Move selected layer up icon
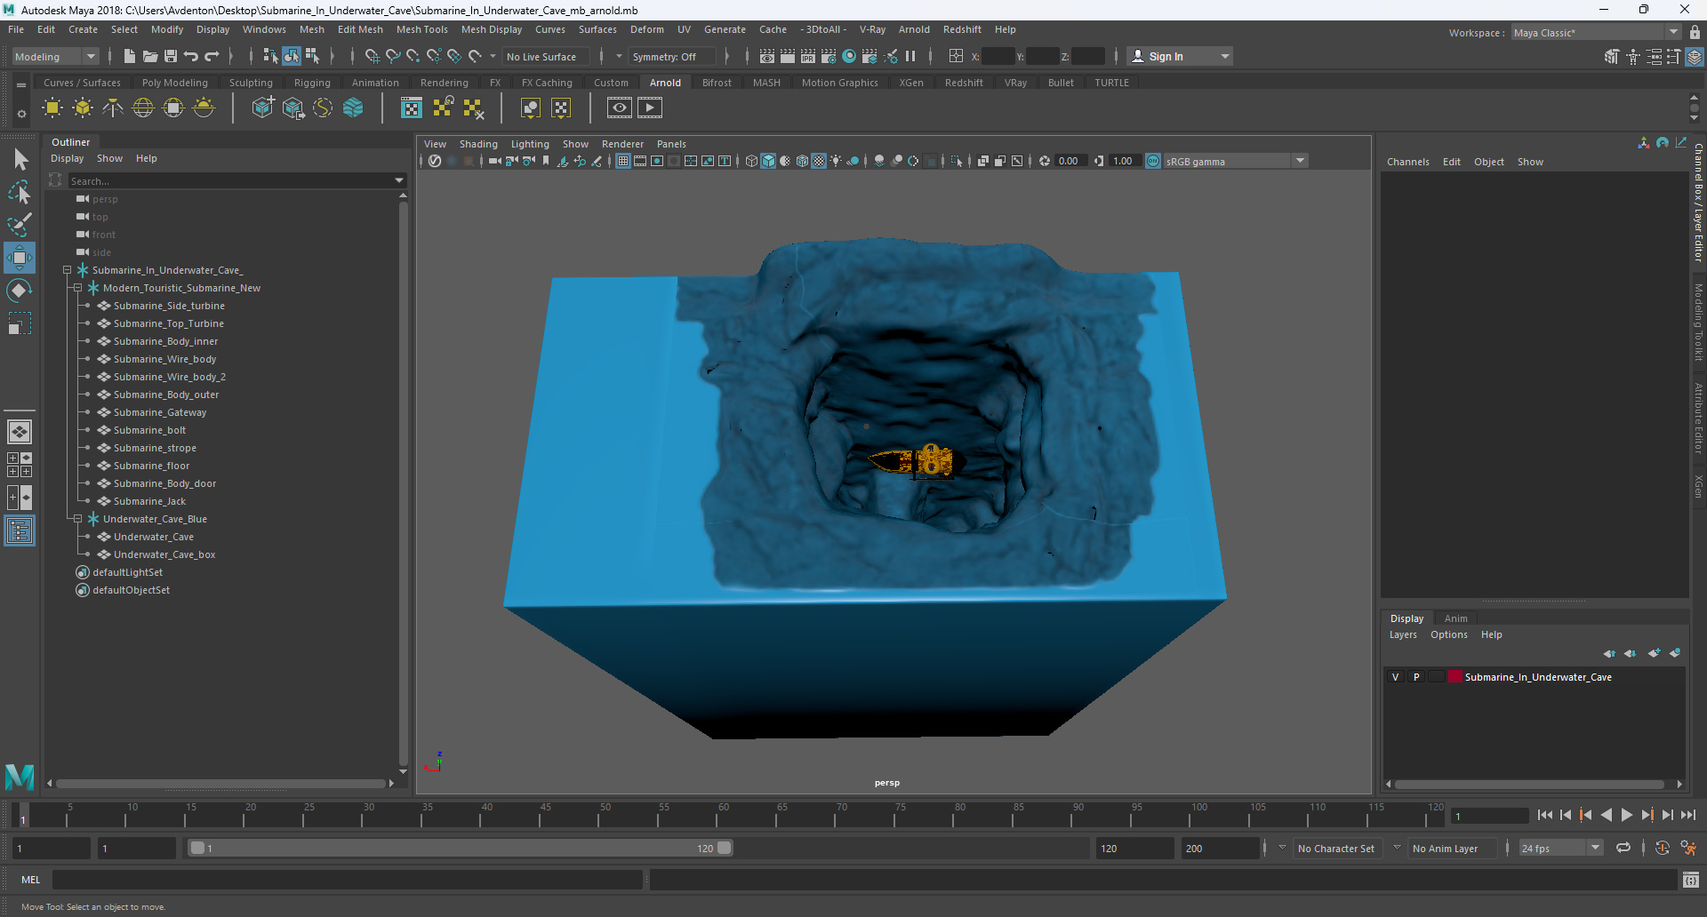This screenshot has width=1707, height=917. 1609,653
